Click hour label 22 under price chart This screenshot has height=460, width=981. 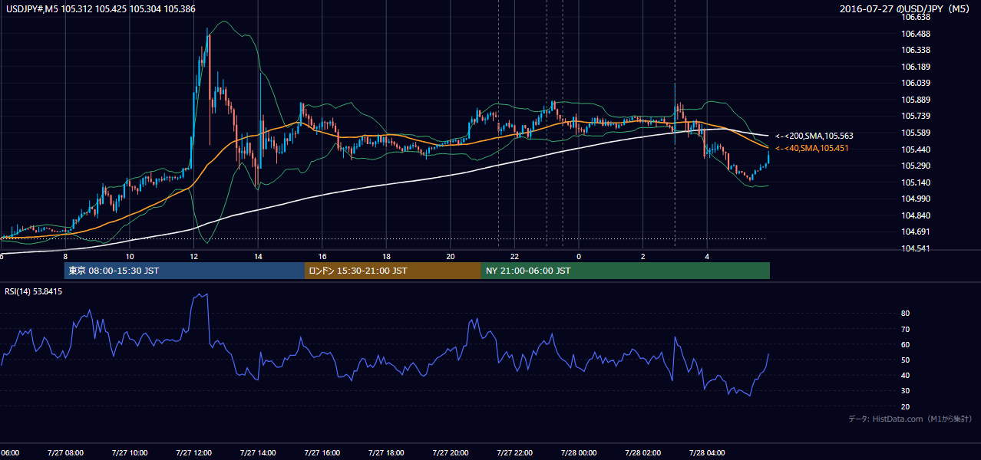pos(514,256)
